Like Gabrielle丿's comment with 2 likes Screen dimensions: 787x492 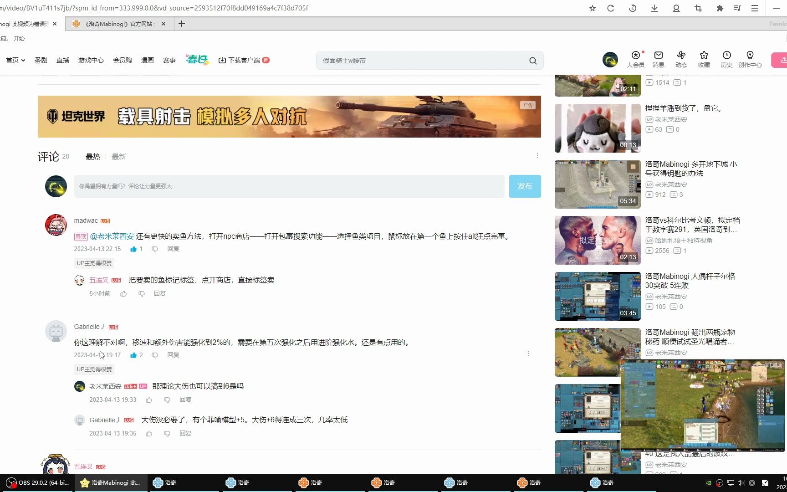point(133,355)
